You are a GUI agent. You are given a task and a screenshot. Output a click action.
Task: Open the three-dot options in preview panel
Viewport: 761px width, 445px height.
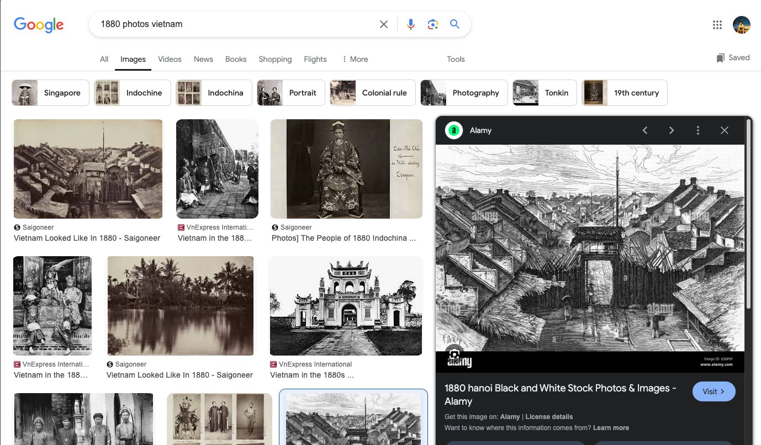[698, 130]
